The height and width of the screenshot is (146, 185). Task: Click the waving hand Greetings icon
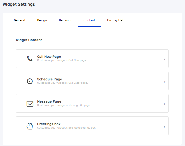click(x=30, y=126)
